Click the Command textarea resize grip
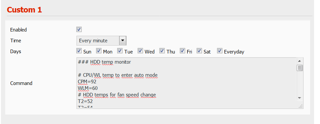 click(301, 106)
